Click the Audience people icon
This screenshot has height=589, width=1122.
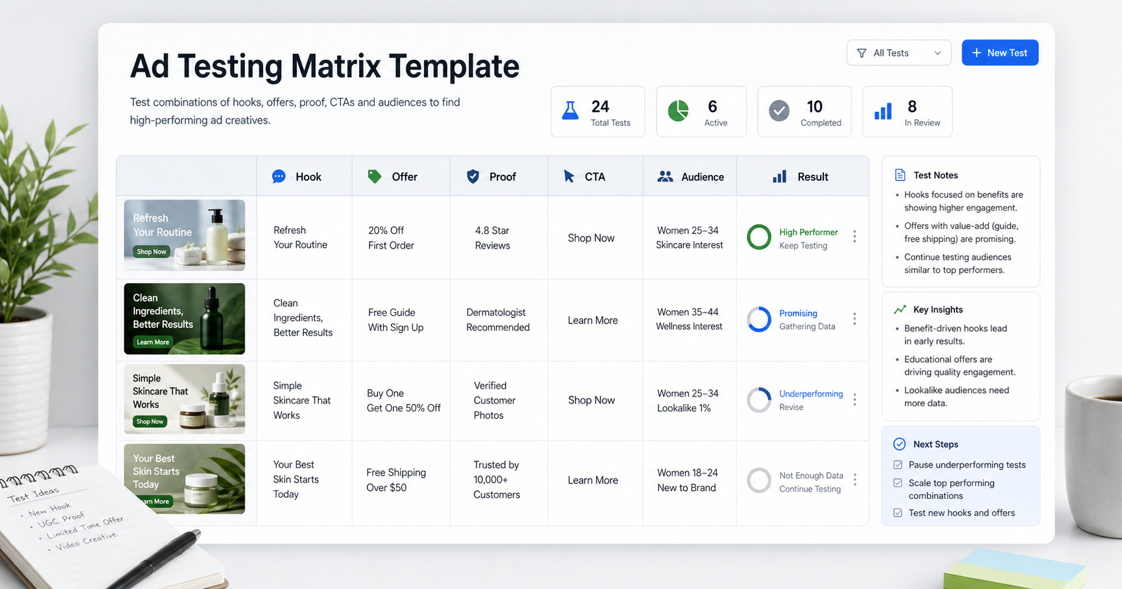(x=665, y=176)
